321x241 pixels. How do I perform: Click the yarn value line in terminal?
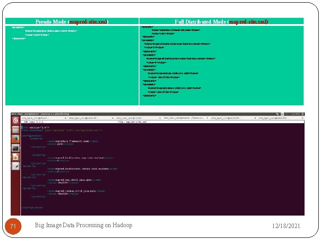click(x=60, y=144)
